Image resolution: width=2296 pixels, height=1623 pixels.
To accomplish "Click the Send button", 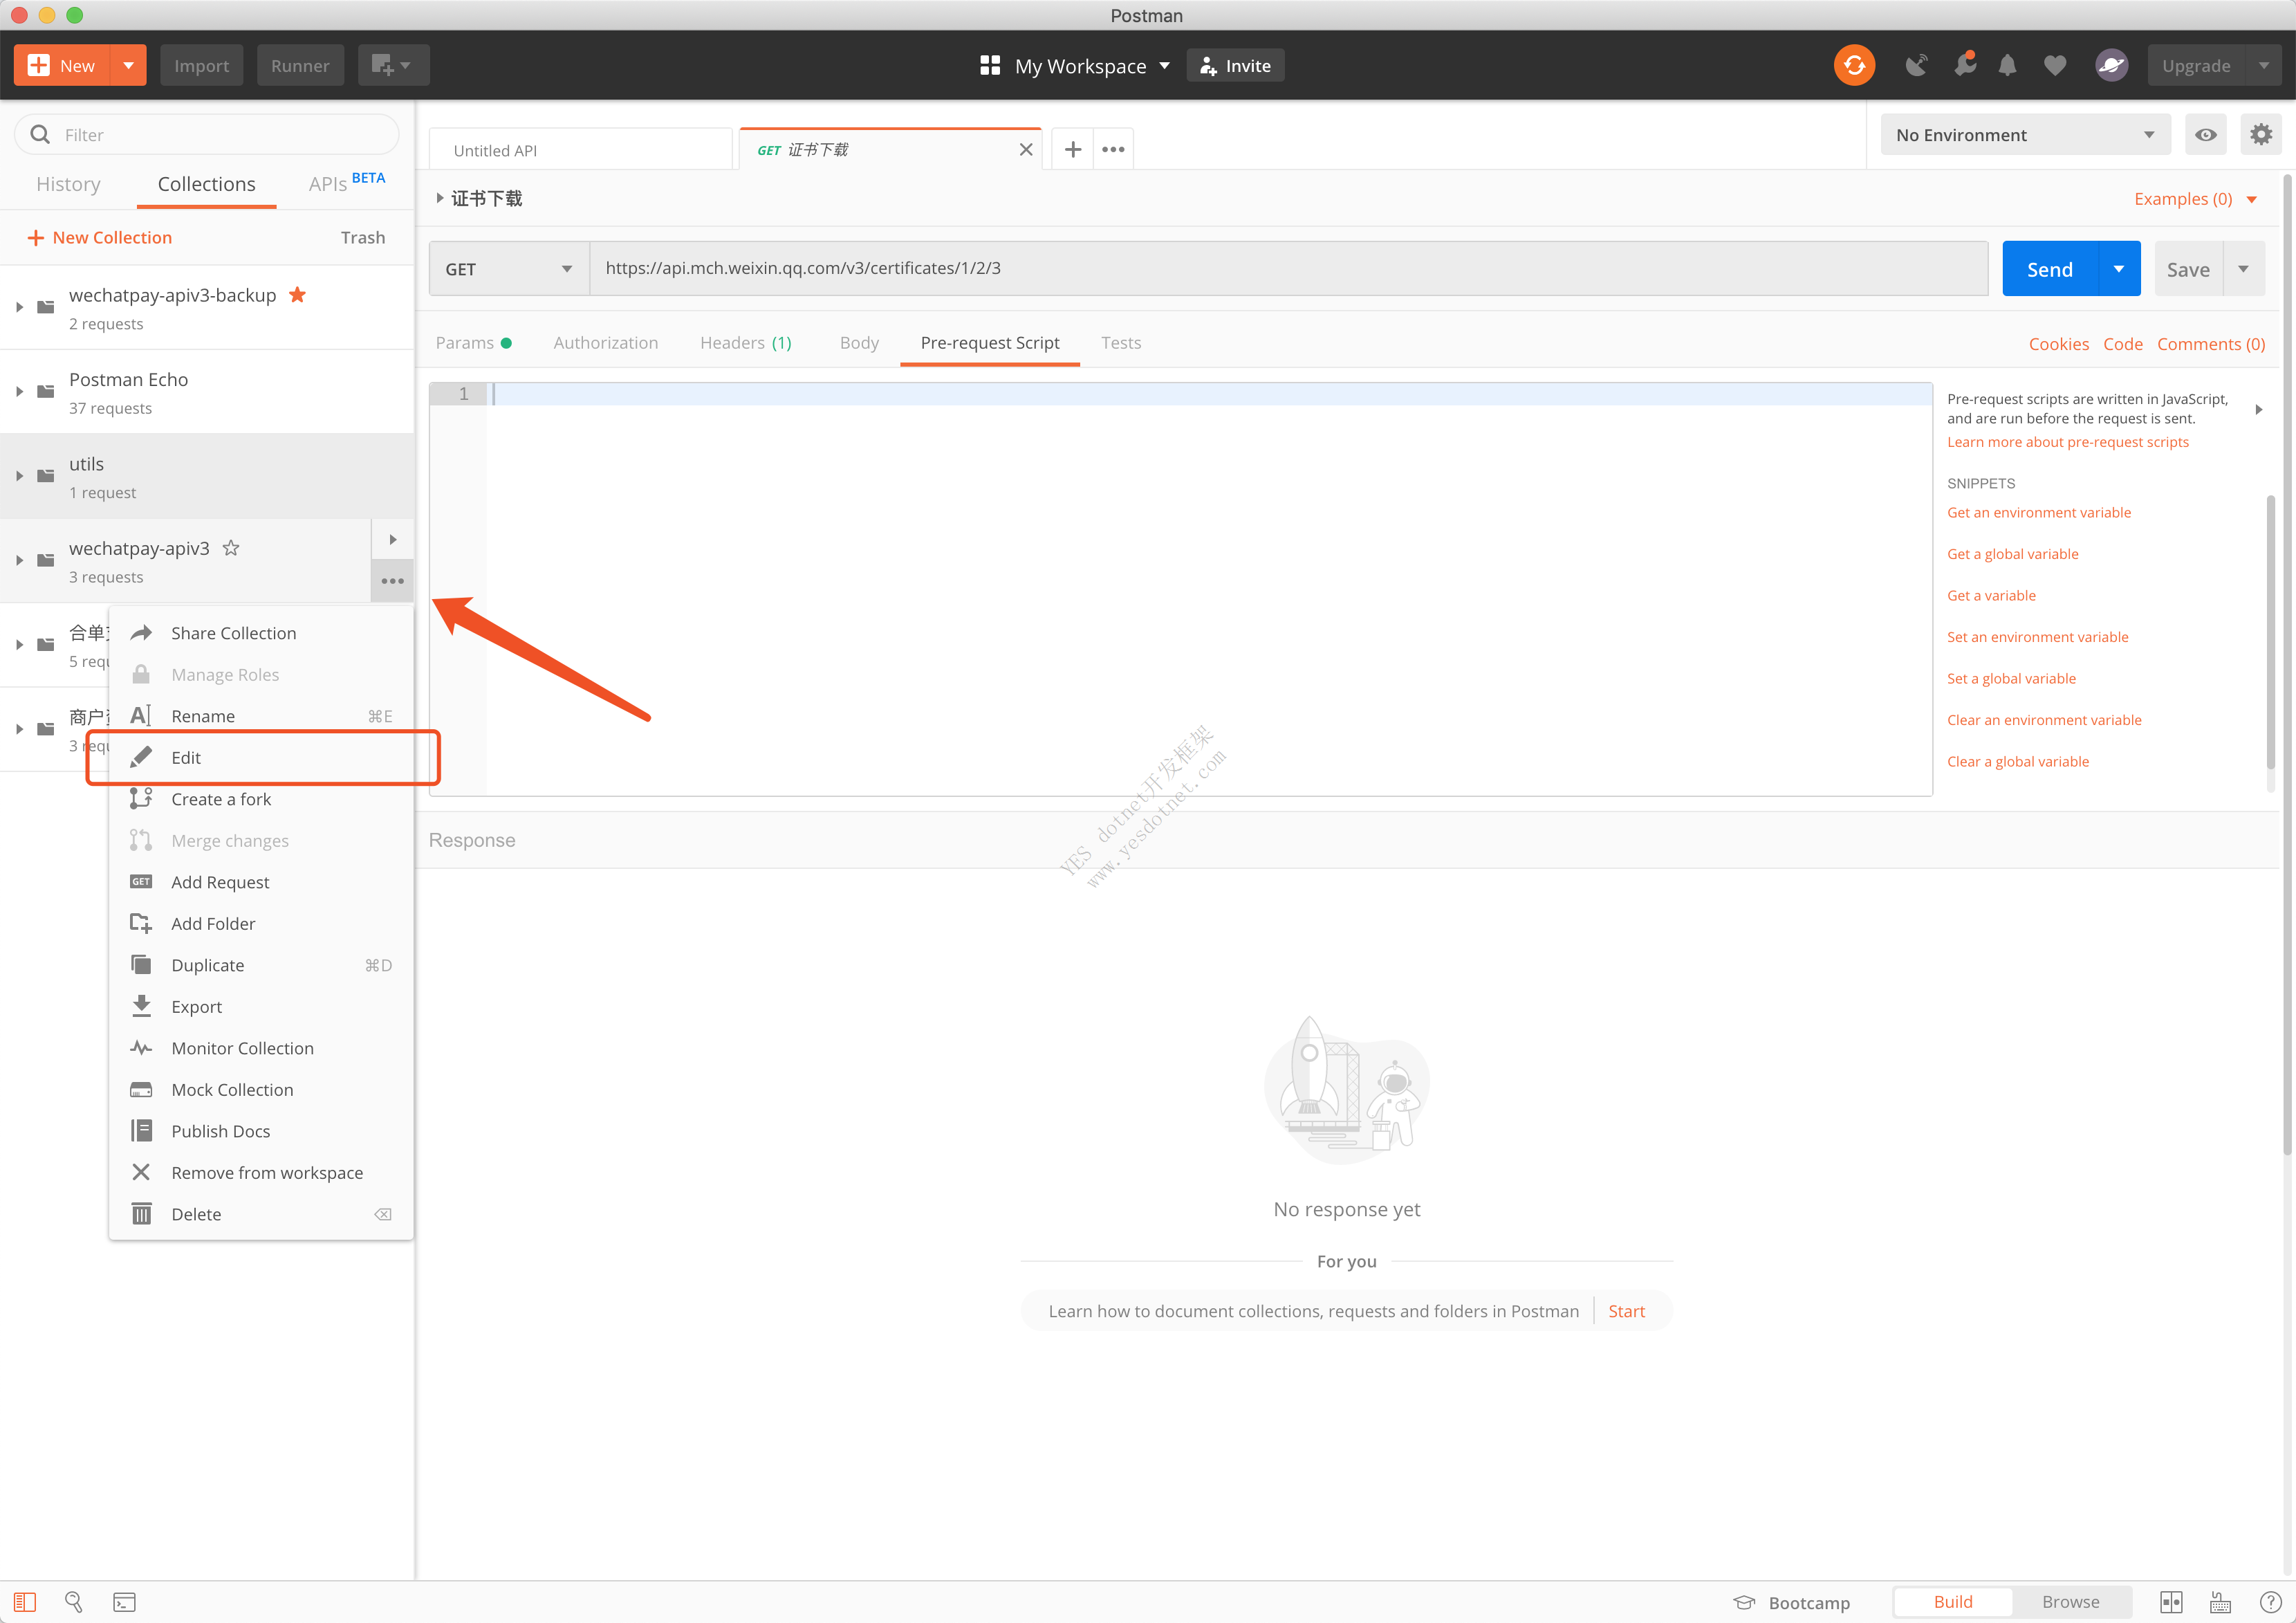I will tap(2049, 268).
